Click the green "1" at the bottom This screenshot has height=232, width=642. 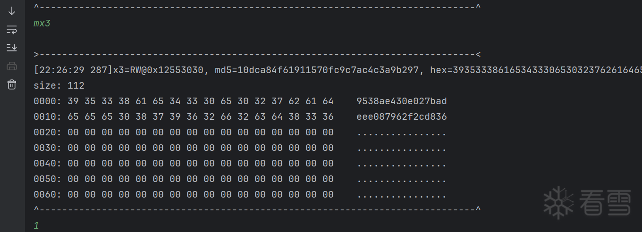pyautogui.click(x=36, y=225)
